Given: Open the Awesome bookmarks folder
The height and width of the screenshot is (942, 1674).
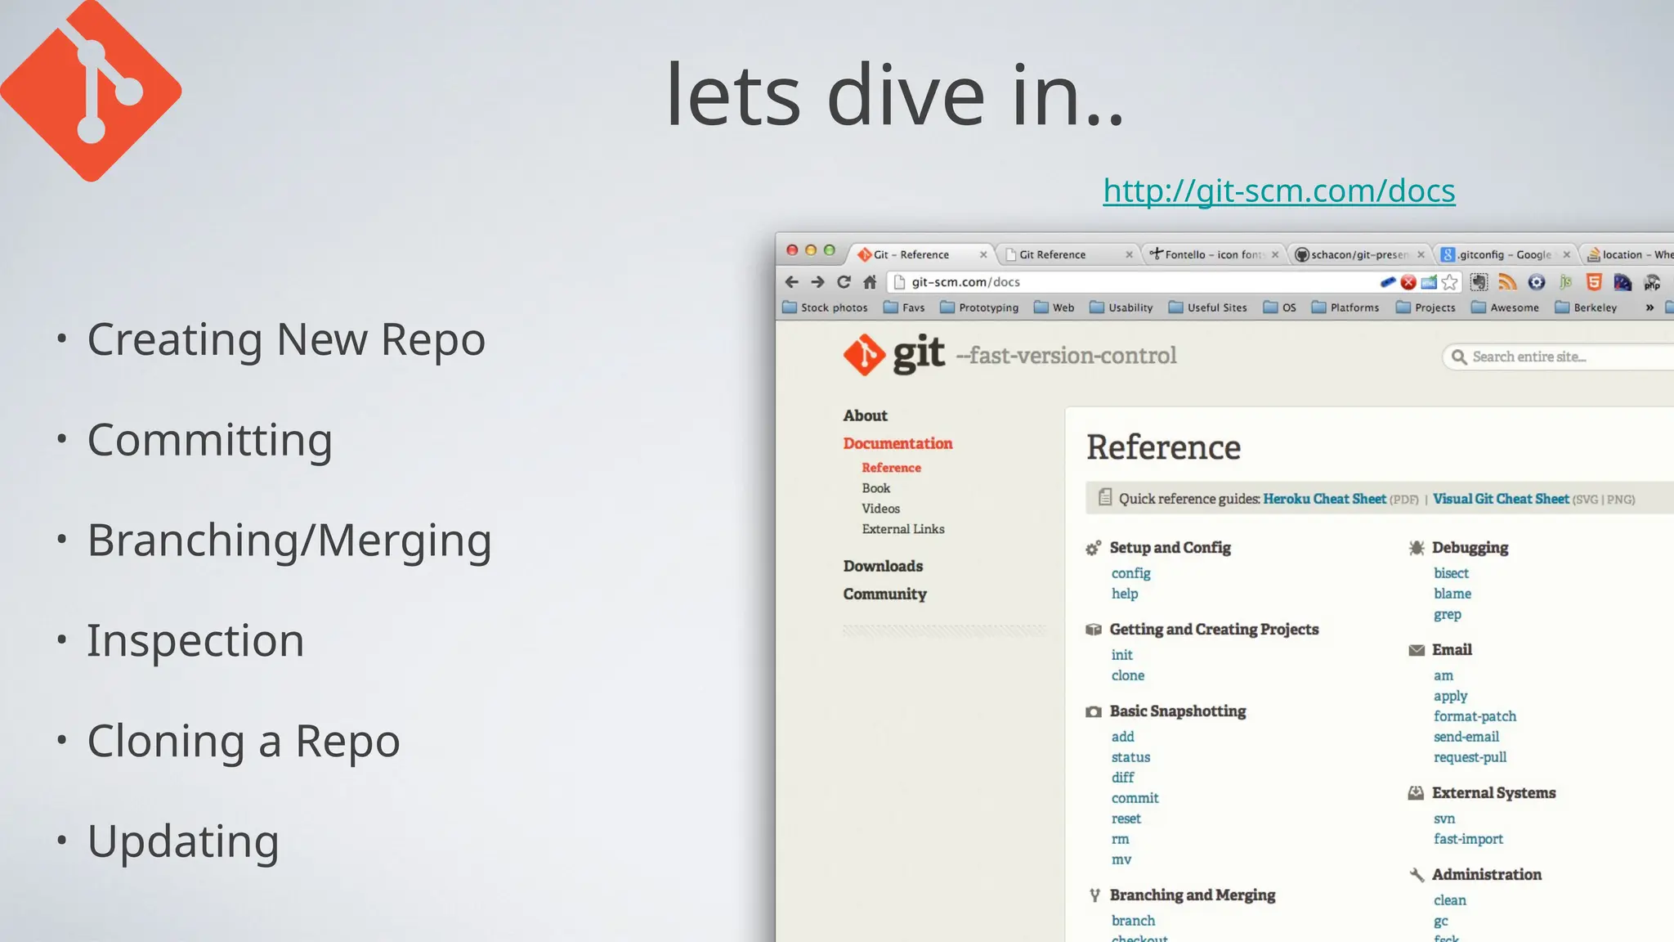Looking at the screenshot, I should [x=1505, y=307].
